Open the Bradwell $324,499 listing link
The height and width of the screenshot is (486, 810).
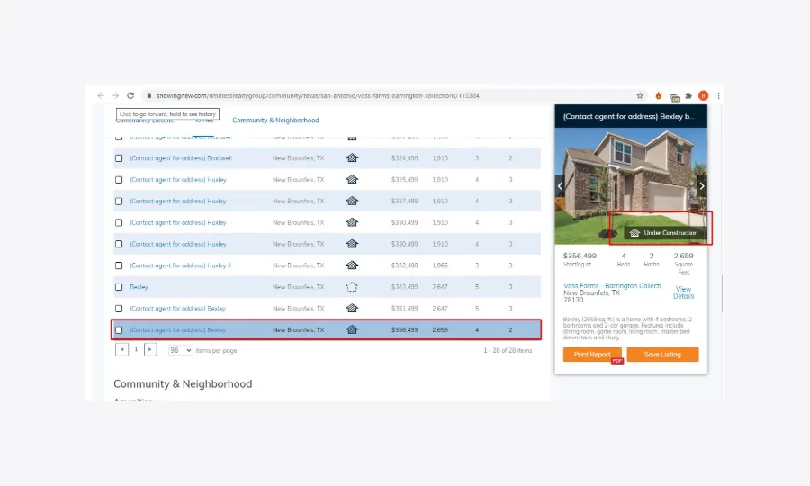(x=181, y=158)
